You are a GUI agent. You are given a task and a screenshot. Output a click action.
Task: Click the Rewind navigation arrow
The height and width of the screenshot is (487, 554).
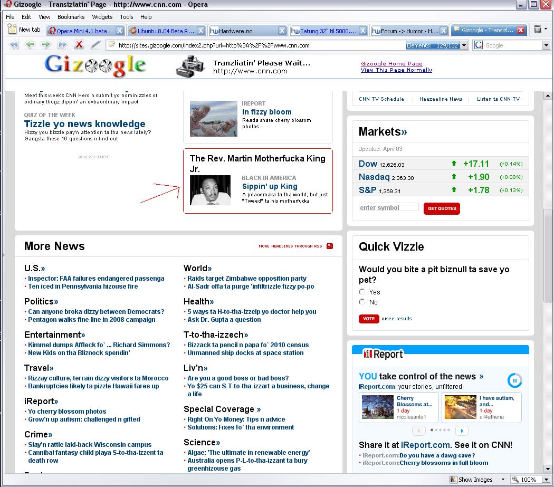click(14, 45)
